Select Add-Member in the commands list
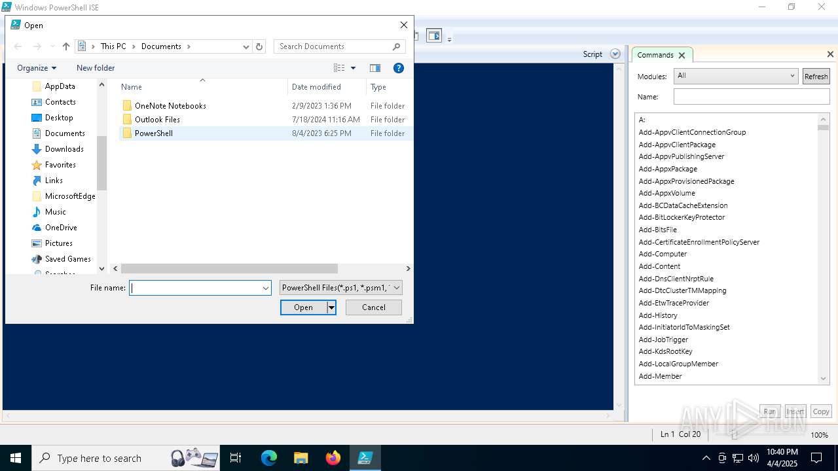The width and height of the screenshot is (838, 471). (x=660, y=376)
